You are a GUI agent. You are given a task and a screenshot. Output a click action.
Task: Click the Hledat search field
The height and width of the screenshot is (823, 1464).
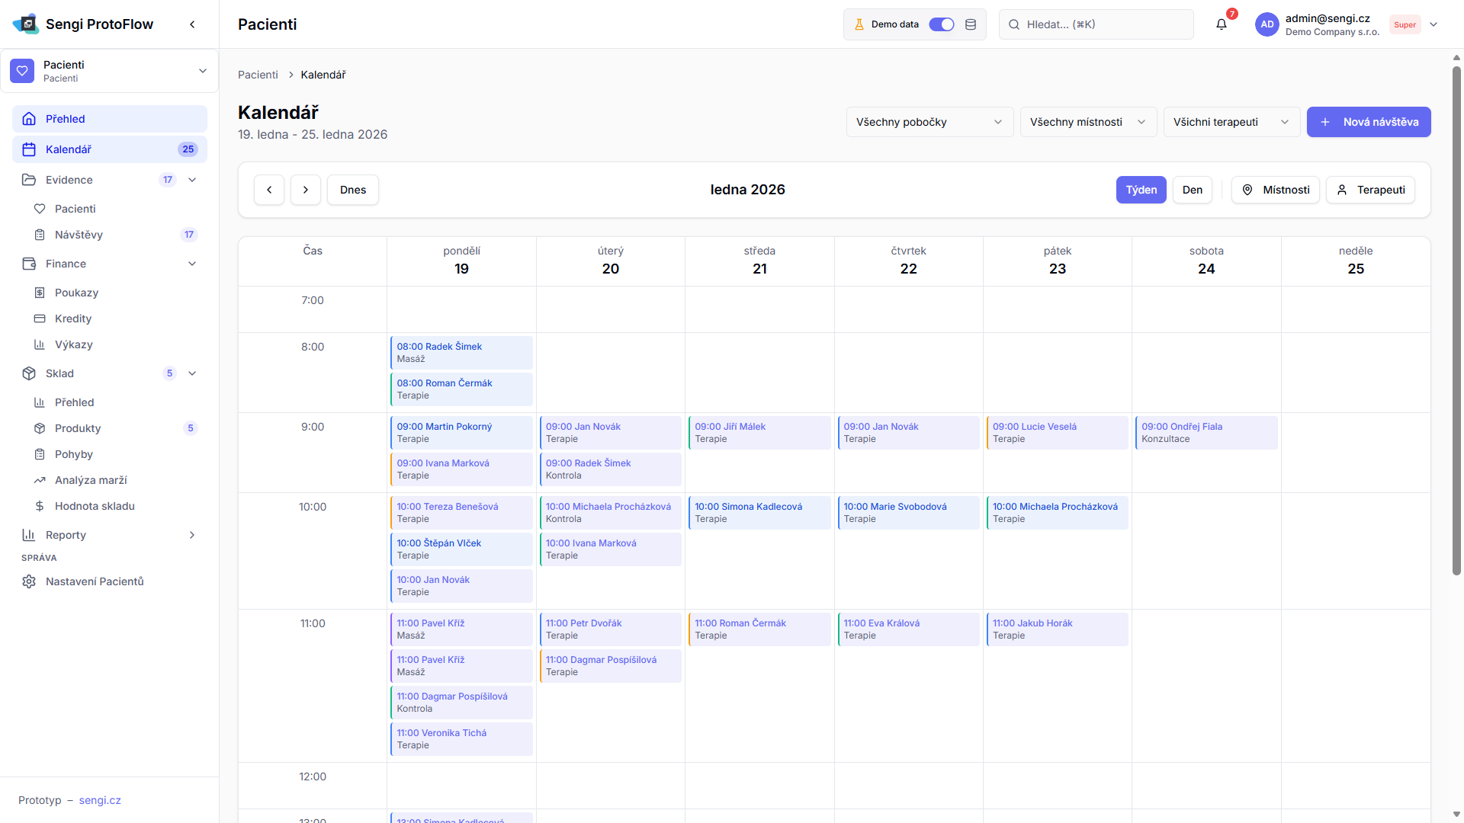point(1096,24)
